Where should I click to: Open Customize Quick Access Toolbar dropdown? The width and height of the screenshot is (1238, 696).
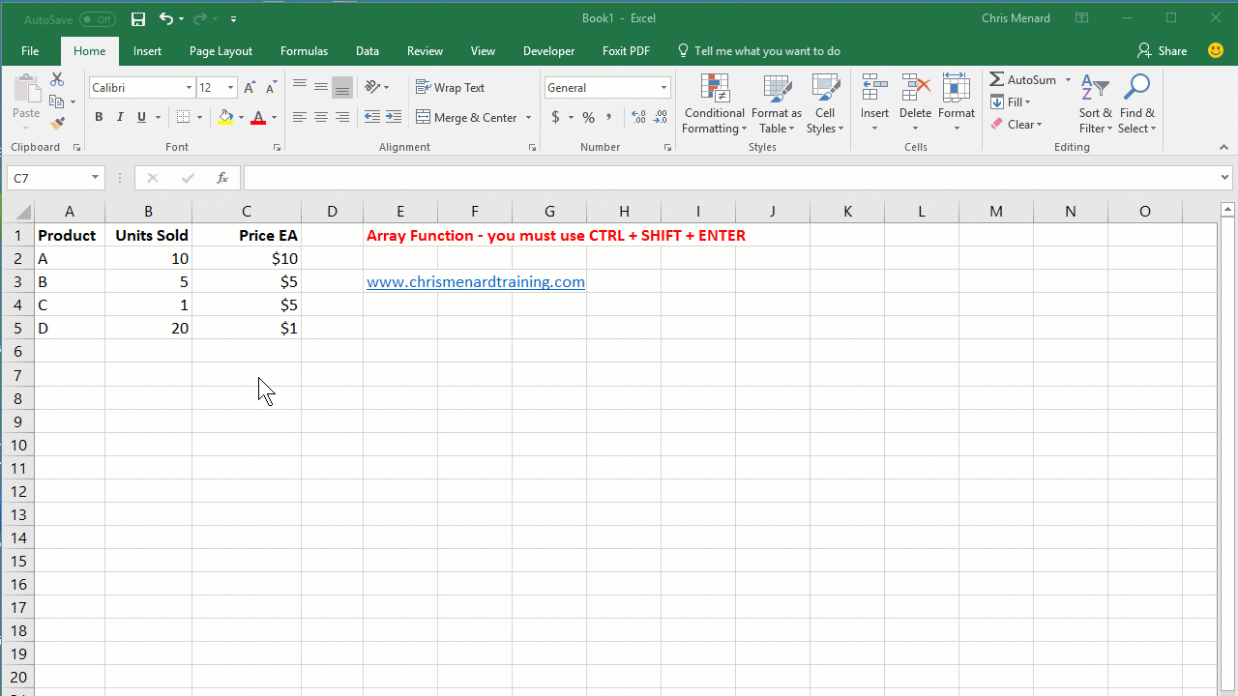point(234,19)
